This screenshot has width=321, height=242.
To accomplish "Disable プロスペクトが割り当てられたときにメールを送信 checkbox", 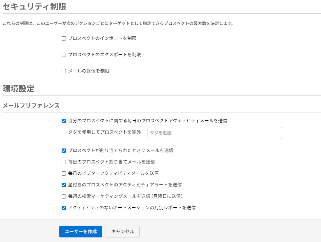I will pyautogui.click(x=64, y=151).
